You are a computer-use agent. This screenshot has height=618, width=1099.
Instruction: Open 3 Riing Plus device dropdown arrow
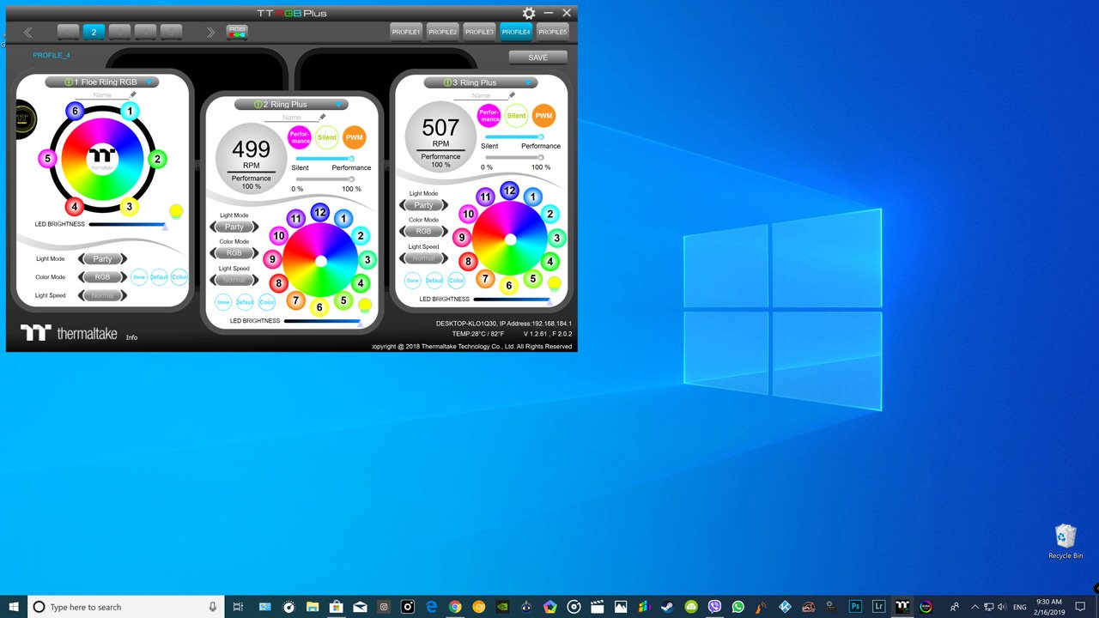coord(529,83)
